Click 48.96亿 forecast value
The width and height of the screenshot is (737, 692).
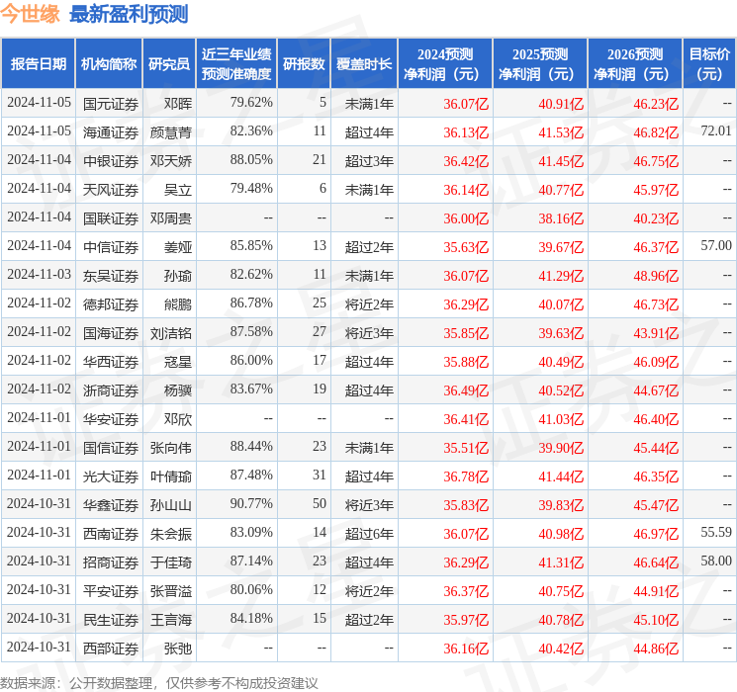coord(656,276)
